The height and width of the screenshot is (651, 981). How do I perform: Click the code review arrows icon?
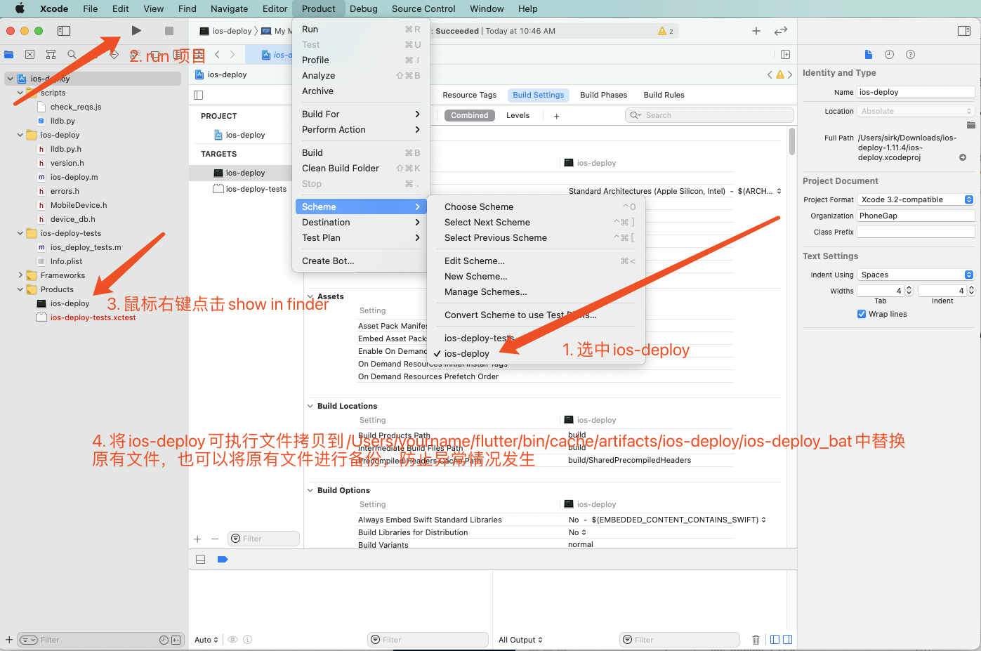(x=781, y=31)
